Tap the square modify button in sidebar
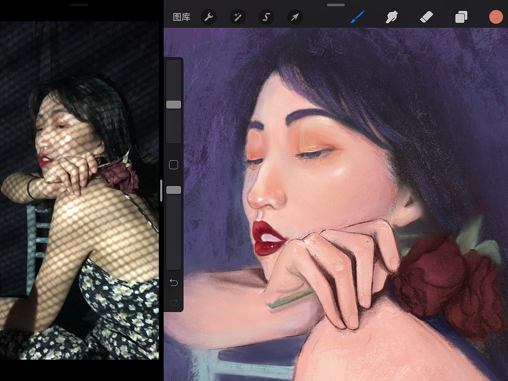The image size is (508, 381). tap(173, 165)
